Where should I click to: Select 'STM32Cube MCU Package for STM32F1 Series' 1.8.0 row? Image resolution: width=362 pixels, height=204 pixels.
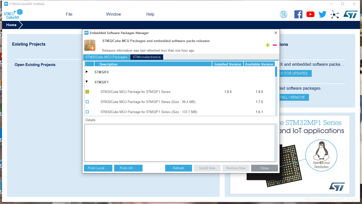180,92
